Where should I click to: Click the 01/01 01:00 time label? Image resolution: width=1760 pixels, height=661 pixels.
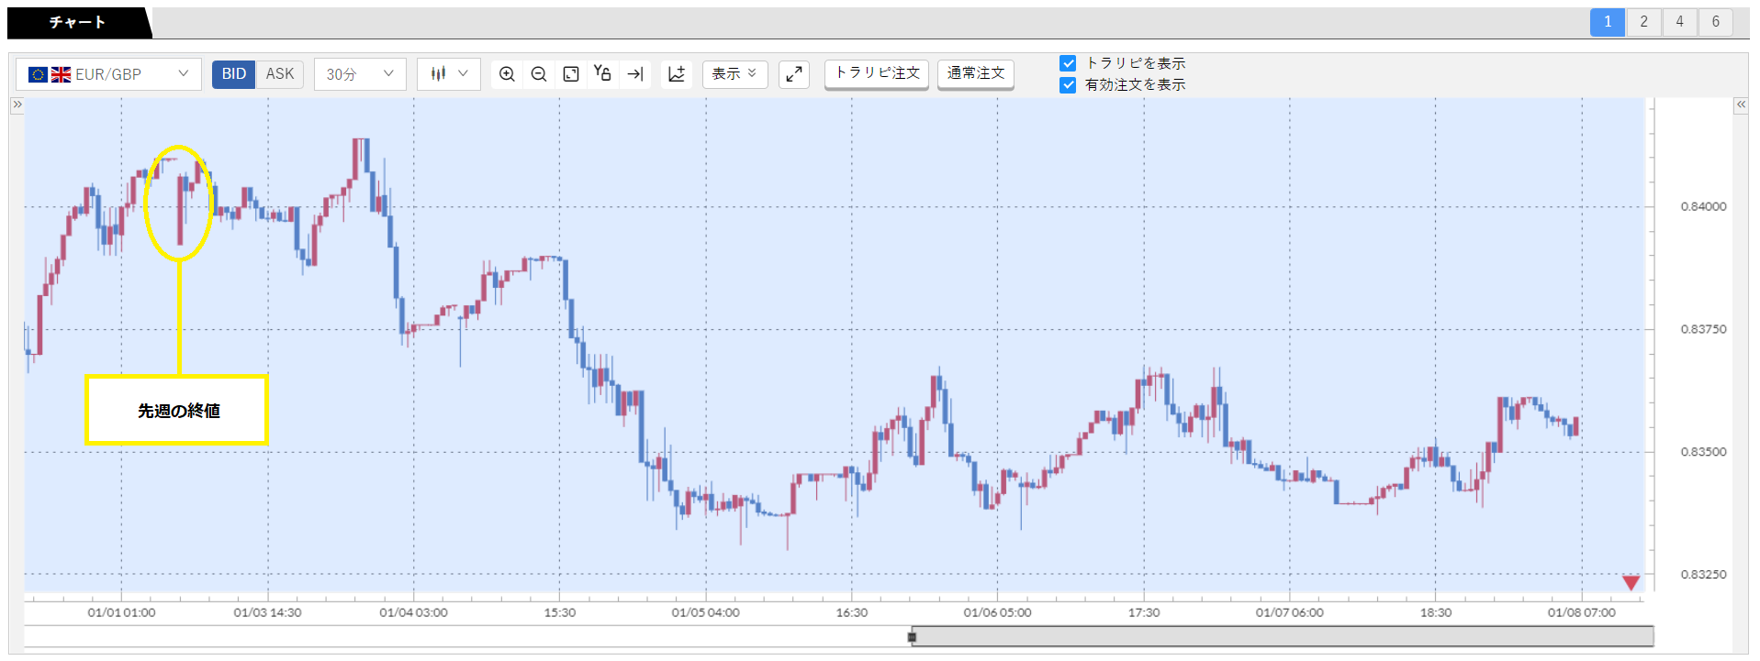(x=121, y=612)
